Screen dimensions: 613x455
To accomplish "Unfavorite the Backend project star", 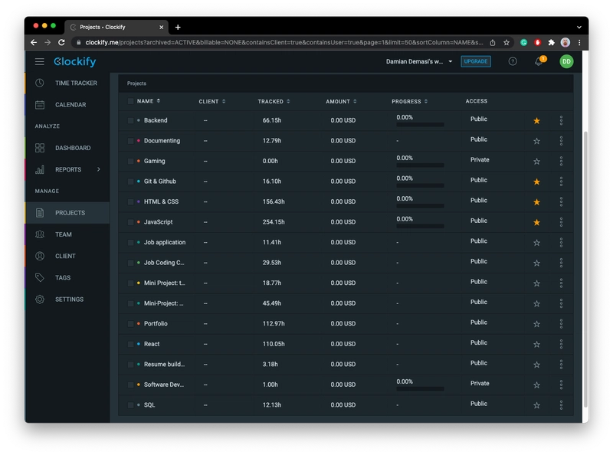I will click(x=537, y=121).
